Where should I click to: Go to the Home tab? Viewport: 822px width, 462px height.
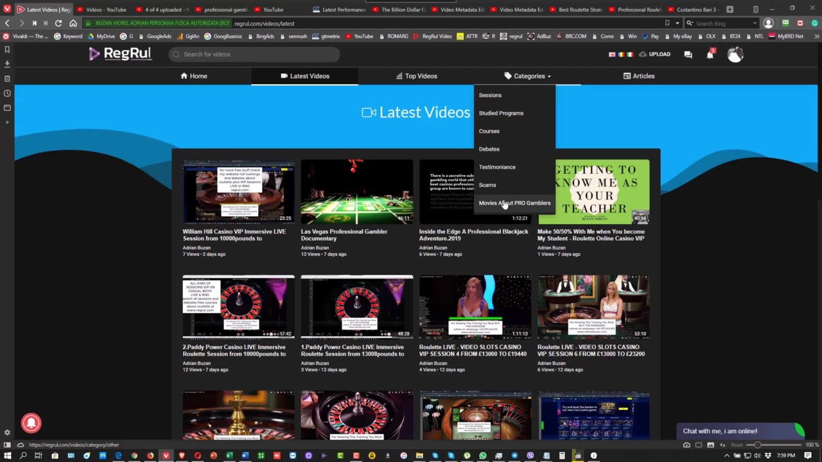[193, 76]
